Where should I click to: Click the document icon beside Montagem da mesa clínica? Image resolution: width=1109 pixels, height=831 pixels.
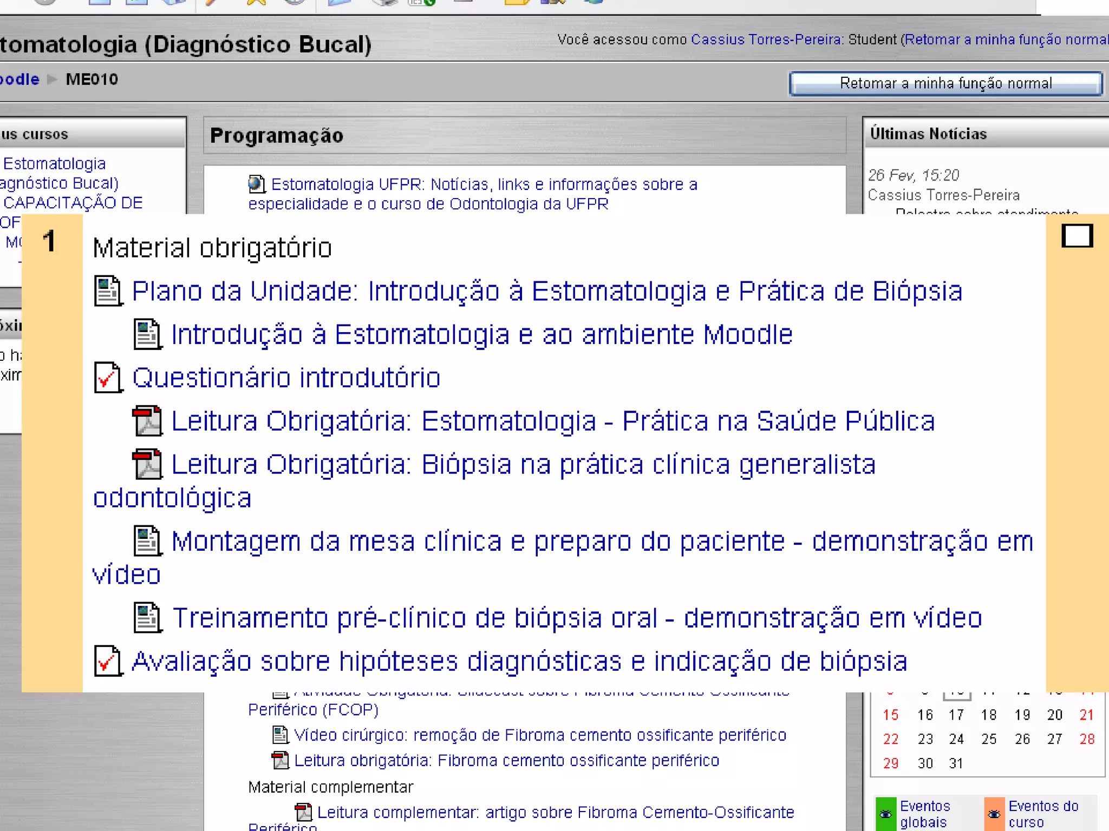pos(147,541)
